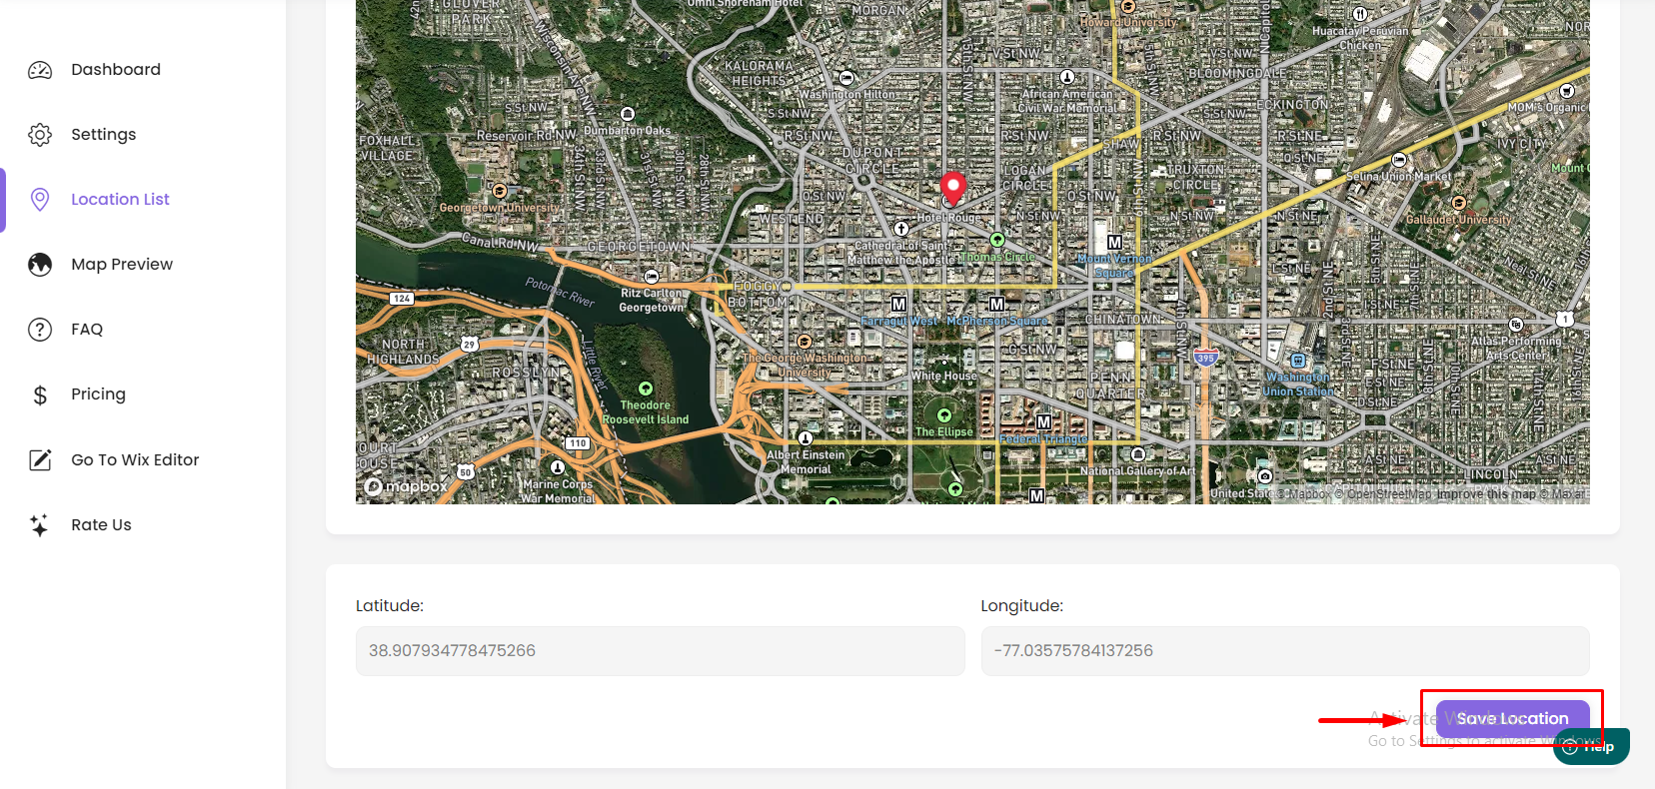
Task: Select Location List in sidebar
Action: pos(120,200)
